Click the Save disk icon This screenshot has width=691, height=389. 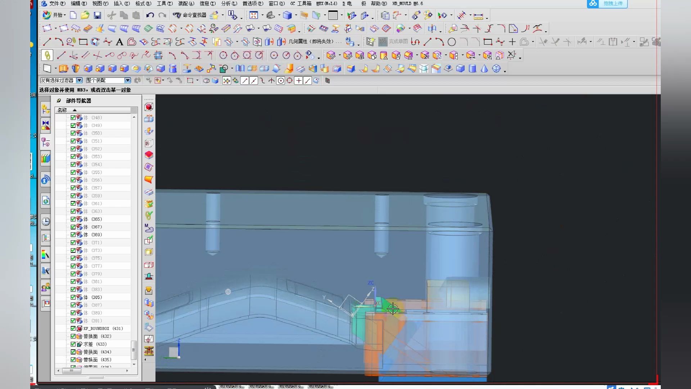click(97, 15)
